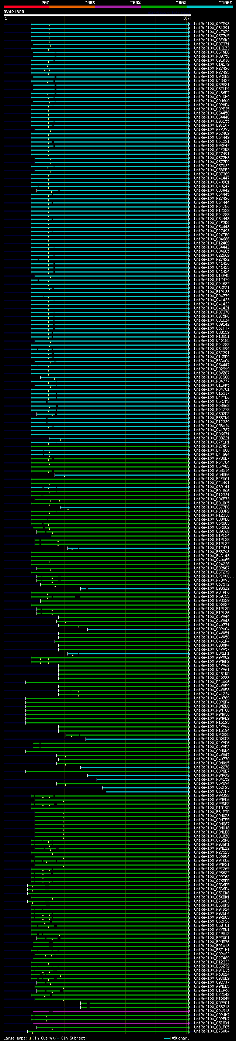
Task: Select hit UniRef100_A7QOV3
Action: click(x=211, y=580)
